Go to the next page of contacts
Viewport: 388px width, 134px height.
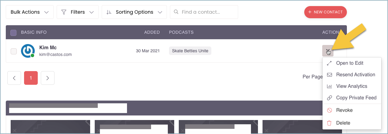click(48, 78)
